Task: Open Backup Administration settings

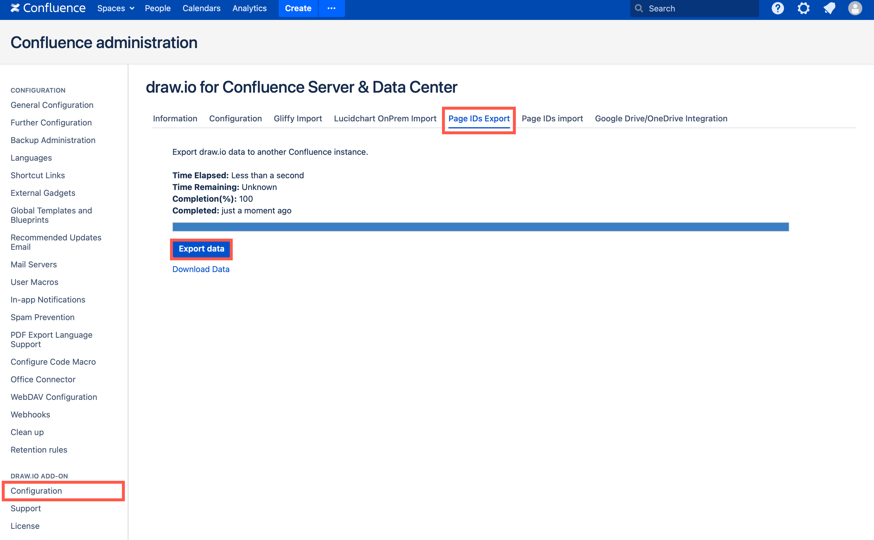Action: (53, 140)
